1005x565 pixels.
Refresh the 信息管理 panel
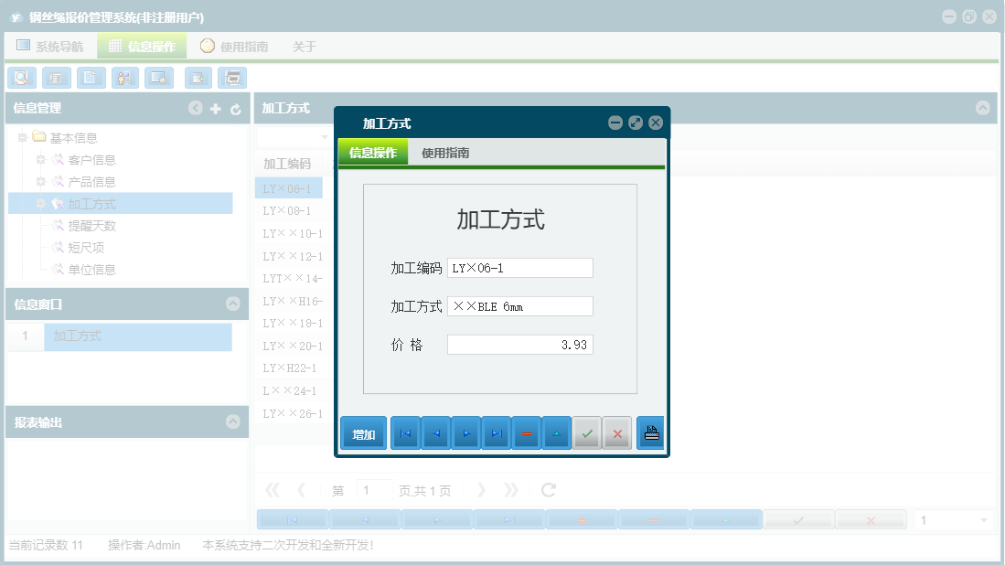tap(235, 108)
